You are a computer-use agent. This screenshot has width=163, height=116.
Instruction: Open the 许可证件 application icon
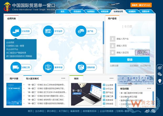(x=48, y=31)
